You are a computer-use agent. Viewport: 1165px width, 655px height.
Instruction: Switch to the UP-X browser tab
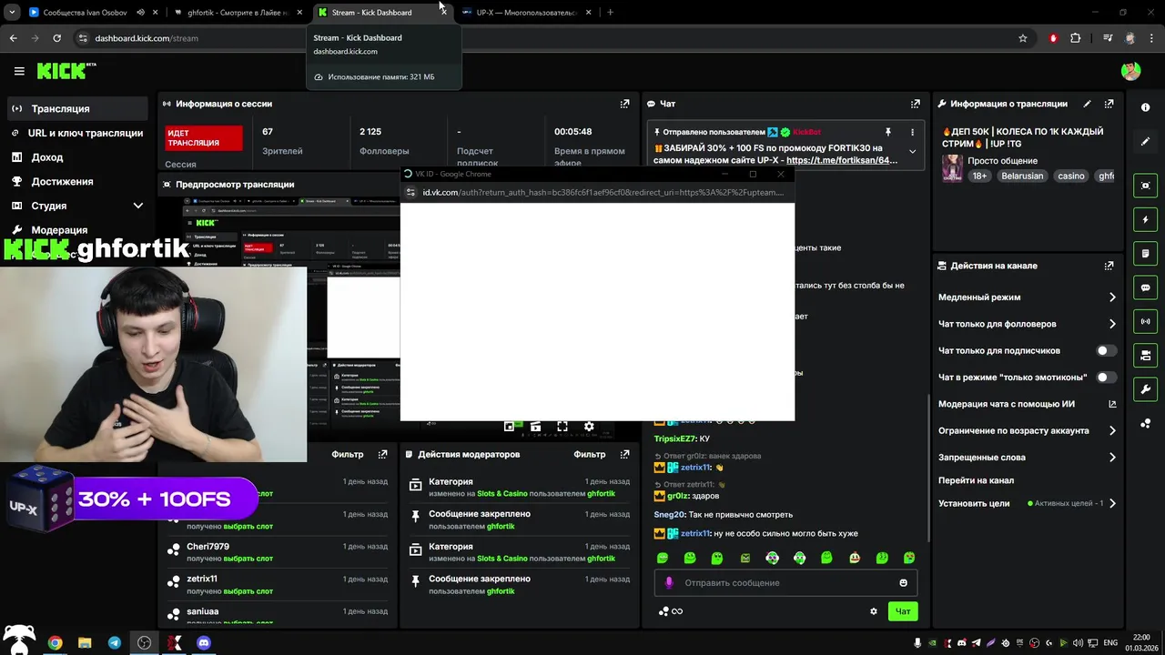tap(527, 13)
